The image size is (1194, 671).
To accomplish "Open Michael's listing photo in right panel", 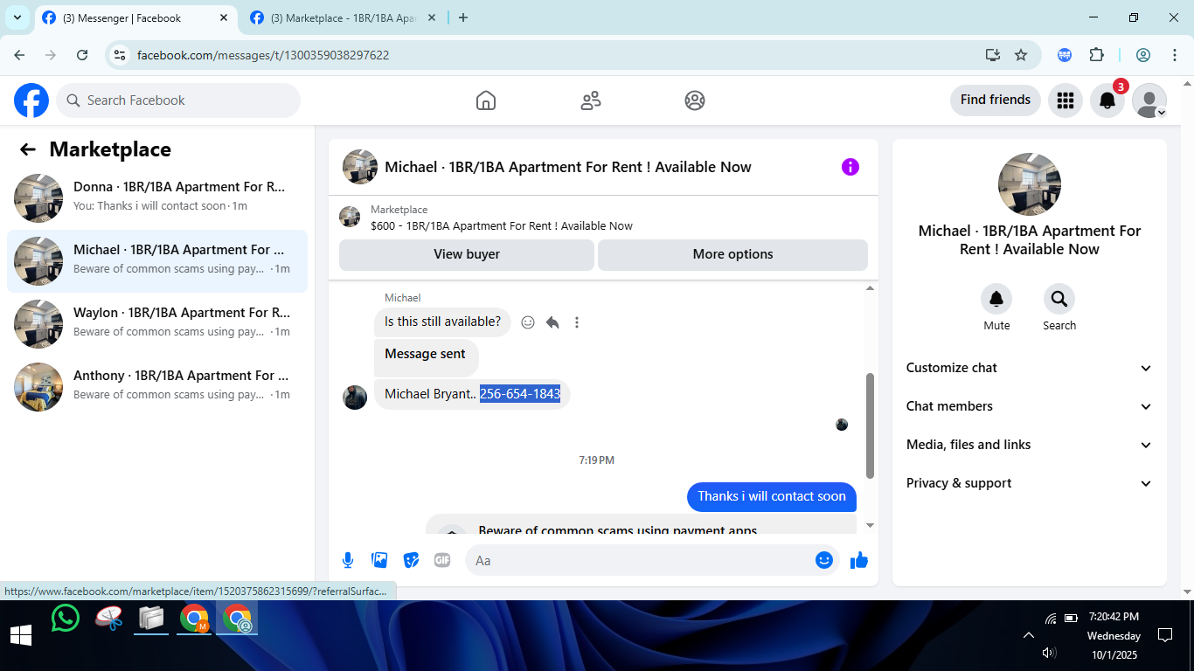I will tap(1030, 184).
